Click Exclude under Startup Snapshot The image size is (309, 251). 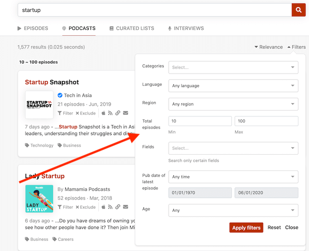pos(86,113)
